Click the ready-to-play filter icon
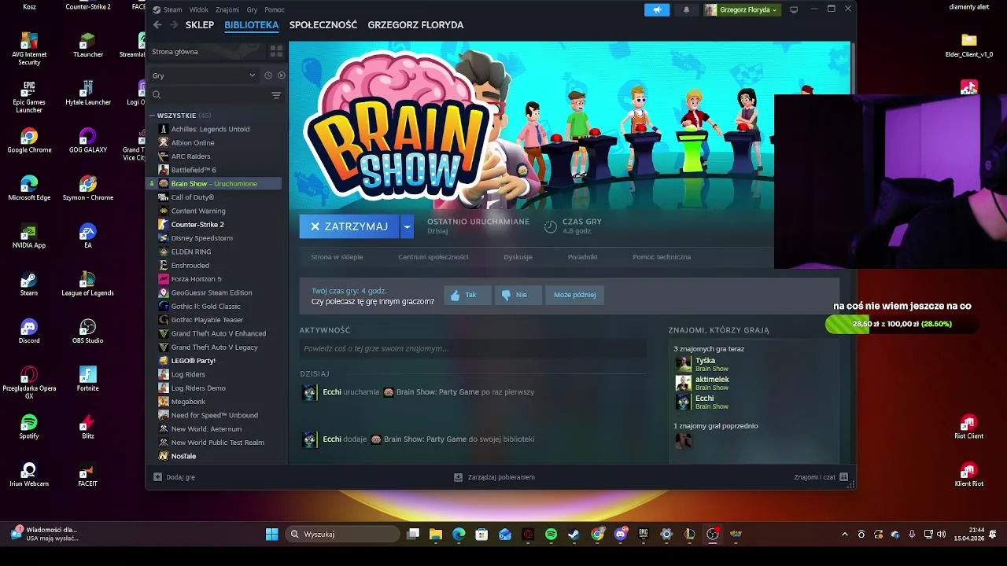 tap(282, 75)
